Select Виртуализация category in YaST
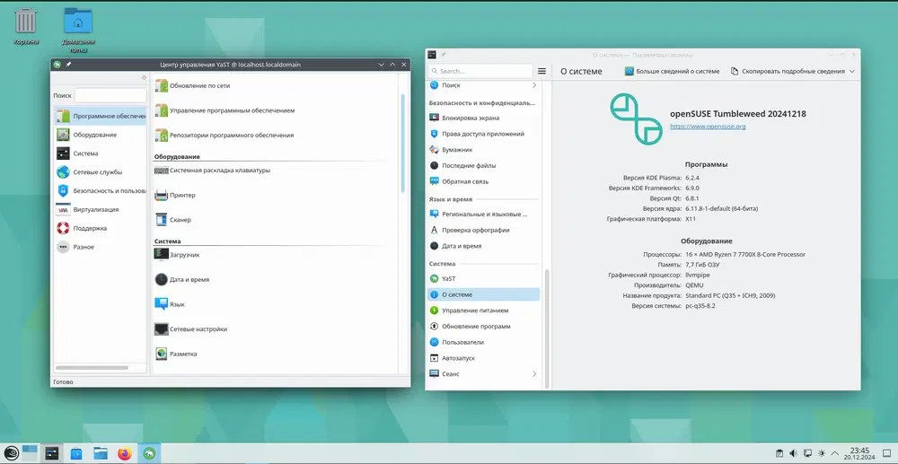 (x=101, y=209)
